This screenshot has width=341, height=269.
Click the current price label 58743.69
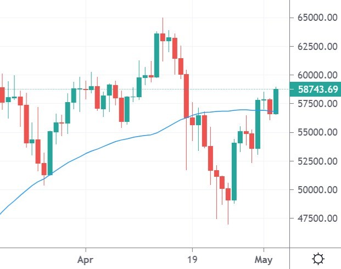pos(316,89)
